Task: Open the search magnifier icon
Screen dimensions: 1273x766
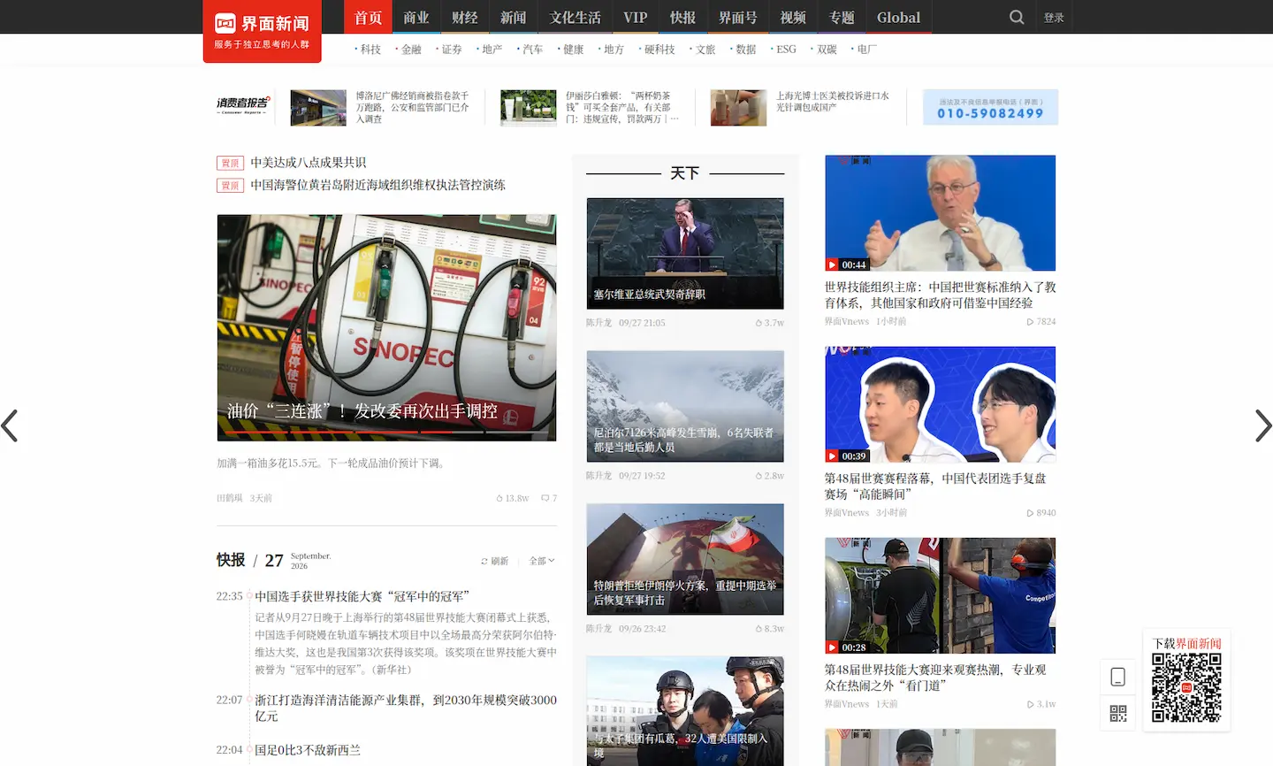Action: [x=1017, y=17]
